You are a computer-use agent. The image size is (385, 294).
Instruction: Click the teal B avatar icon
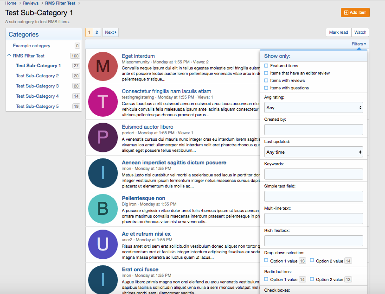tap(103, 208)
